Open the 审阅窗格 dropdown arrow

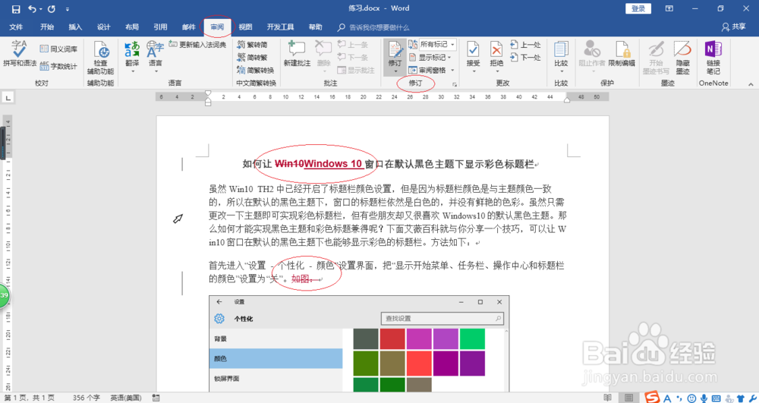pyautogui.click(x=452, y=70)
